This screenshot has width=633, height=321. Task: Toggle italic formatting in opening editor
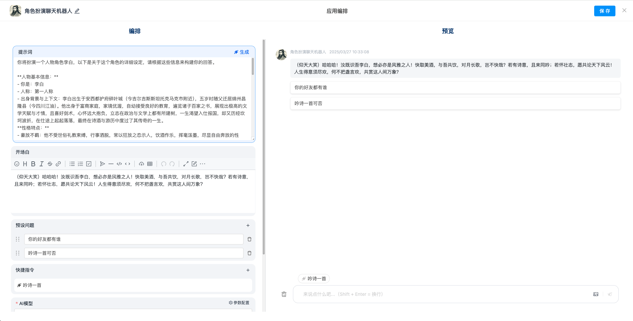[x=41, y=164]
